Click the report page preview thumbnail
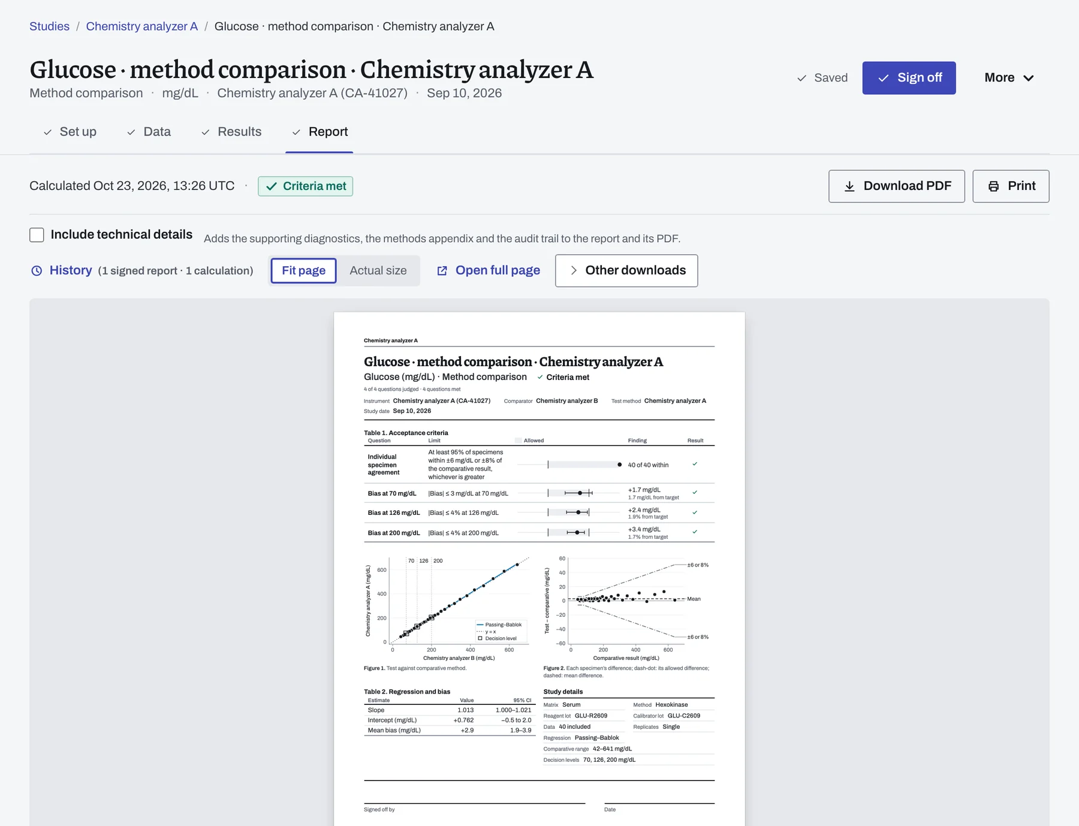The image size is (1079, 826). (x=539, y=568)
